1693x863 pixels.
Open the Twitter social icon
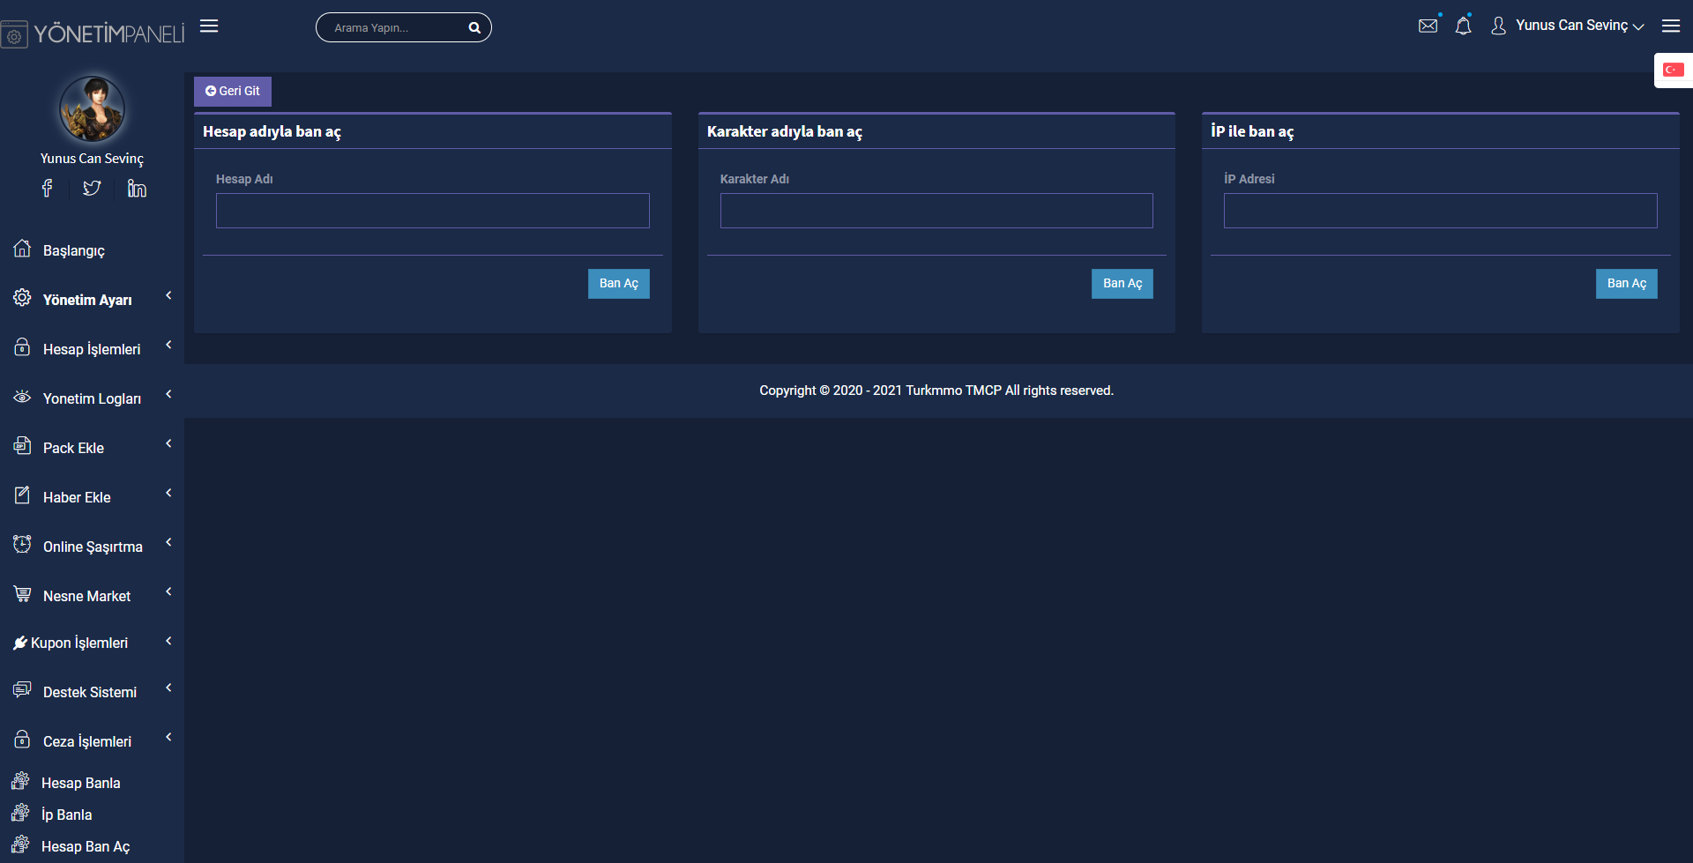click(92, 188)
